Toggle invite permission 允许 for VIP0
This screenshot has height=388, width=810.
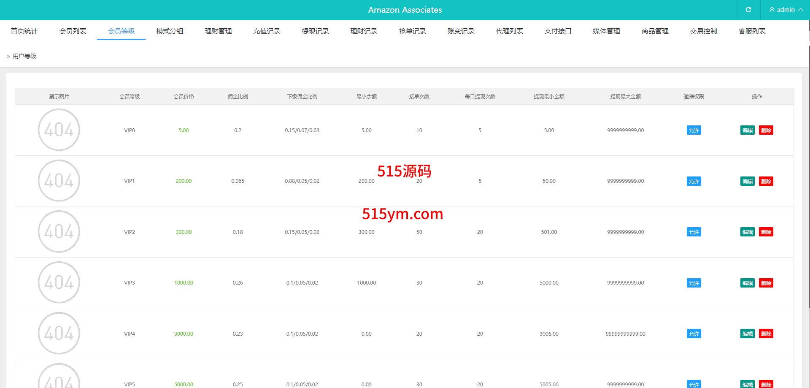pos(694,130)
